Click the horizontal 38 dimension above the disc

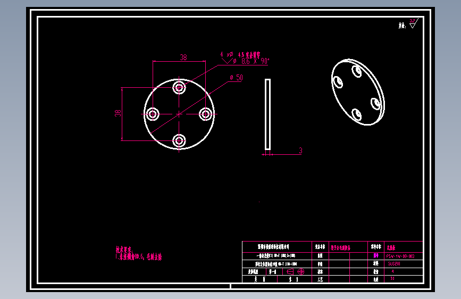point(183,57)
